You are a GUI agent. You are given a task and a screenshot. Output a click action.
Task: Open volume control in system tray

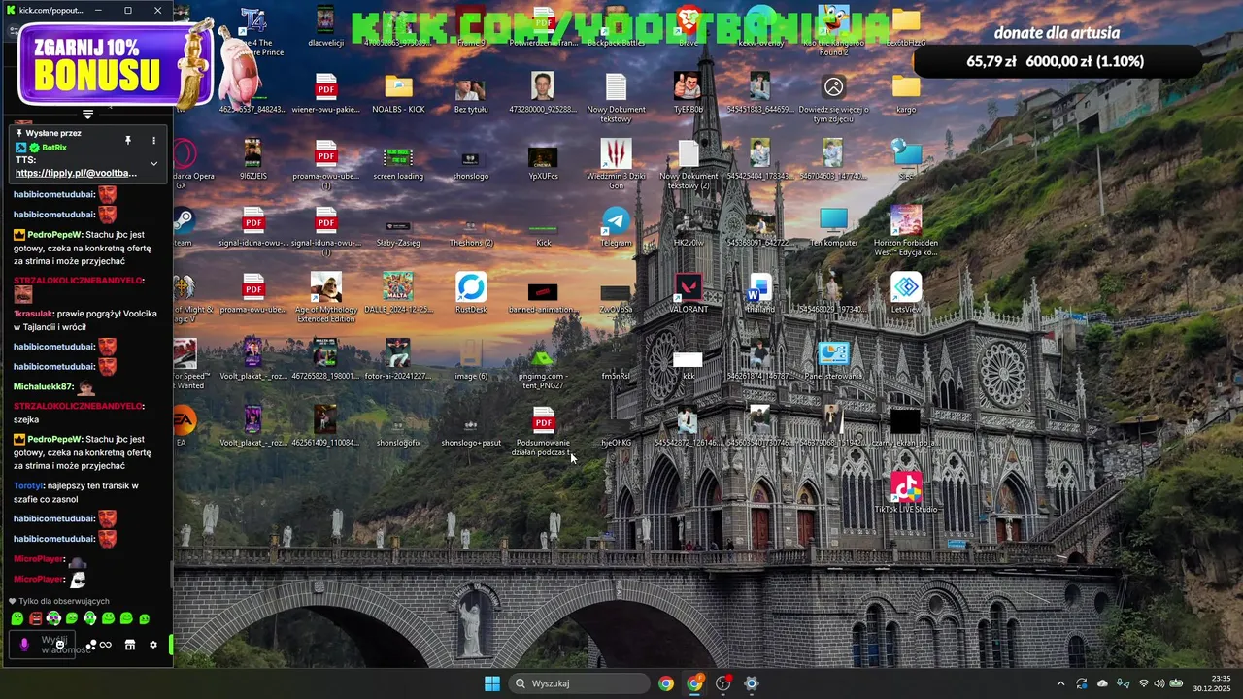1159,683
